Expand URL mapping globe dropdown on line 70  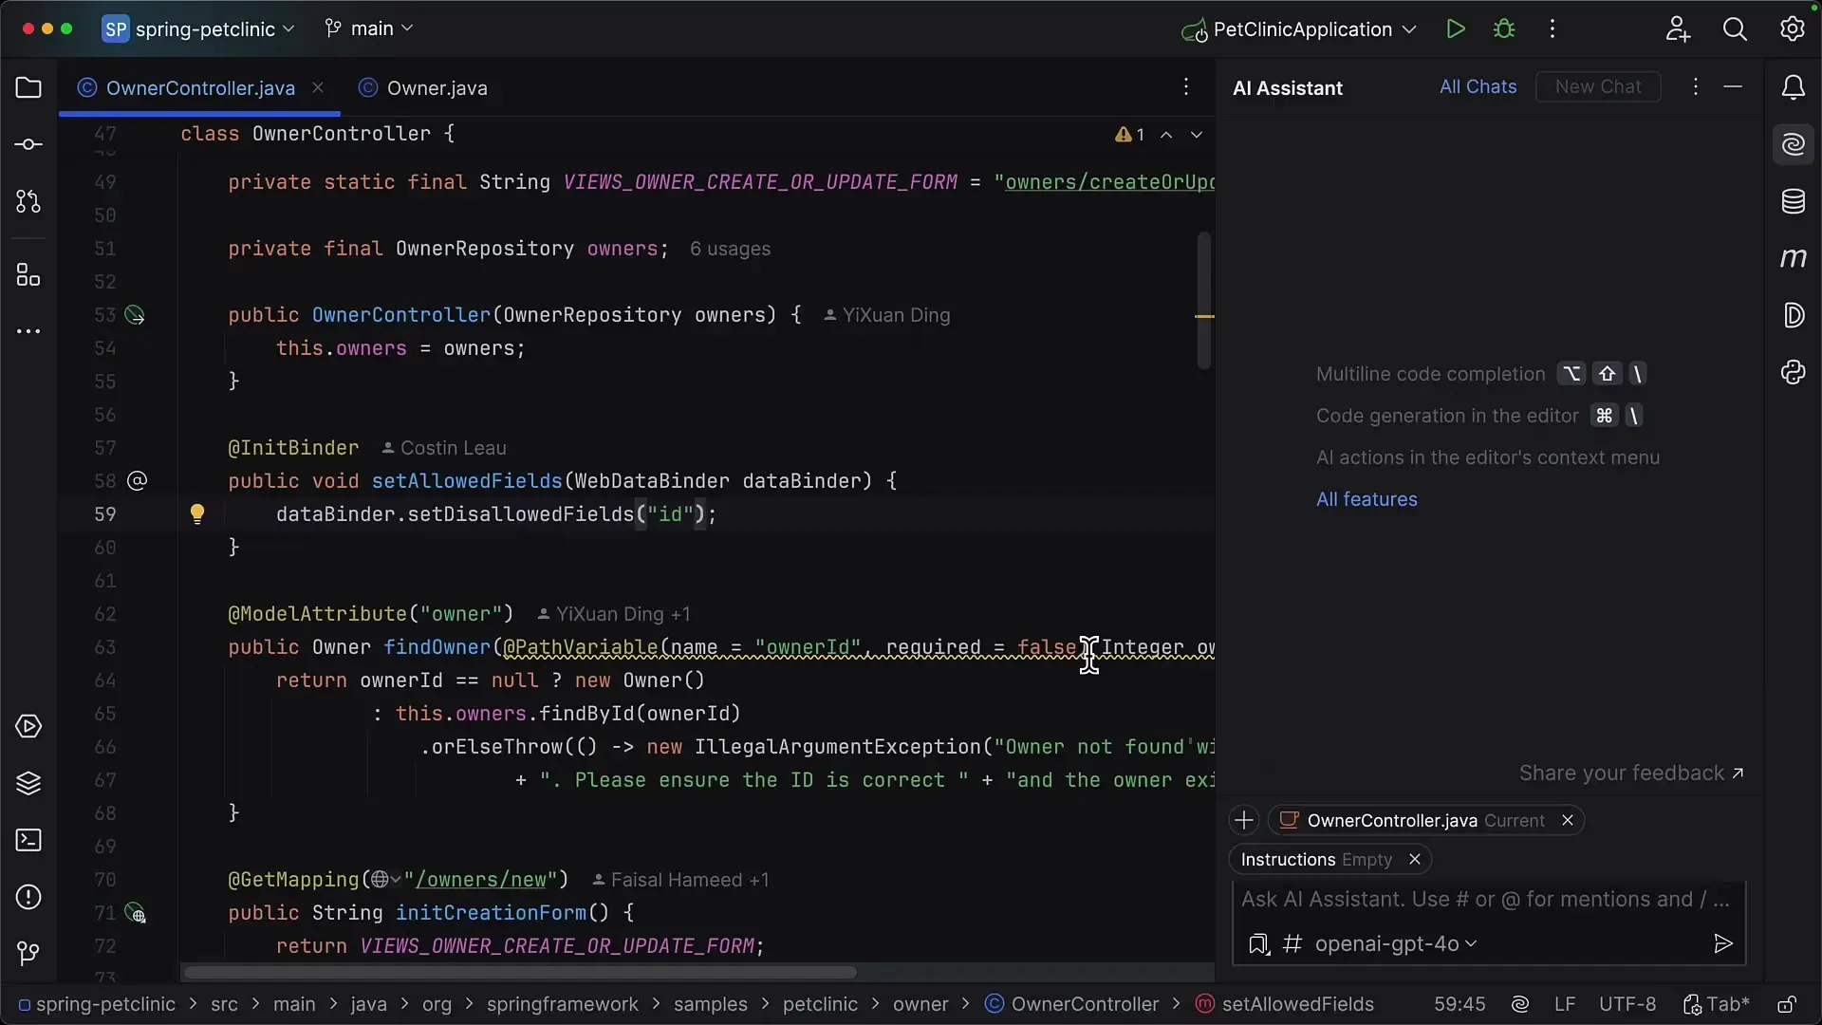pyautogui.click(x=385, y=880)
